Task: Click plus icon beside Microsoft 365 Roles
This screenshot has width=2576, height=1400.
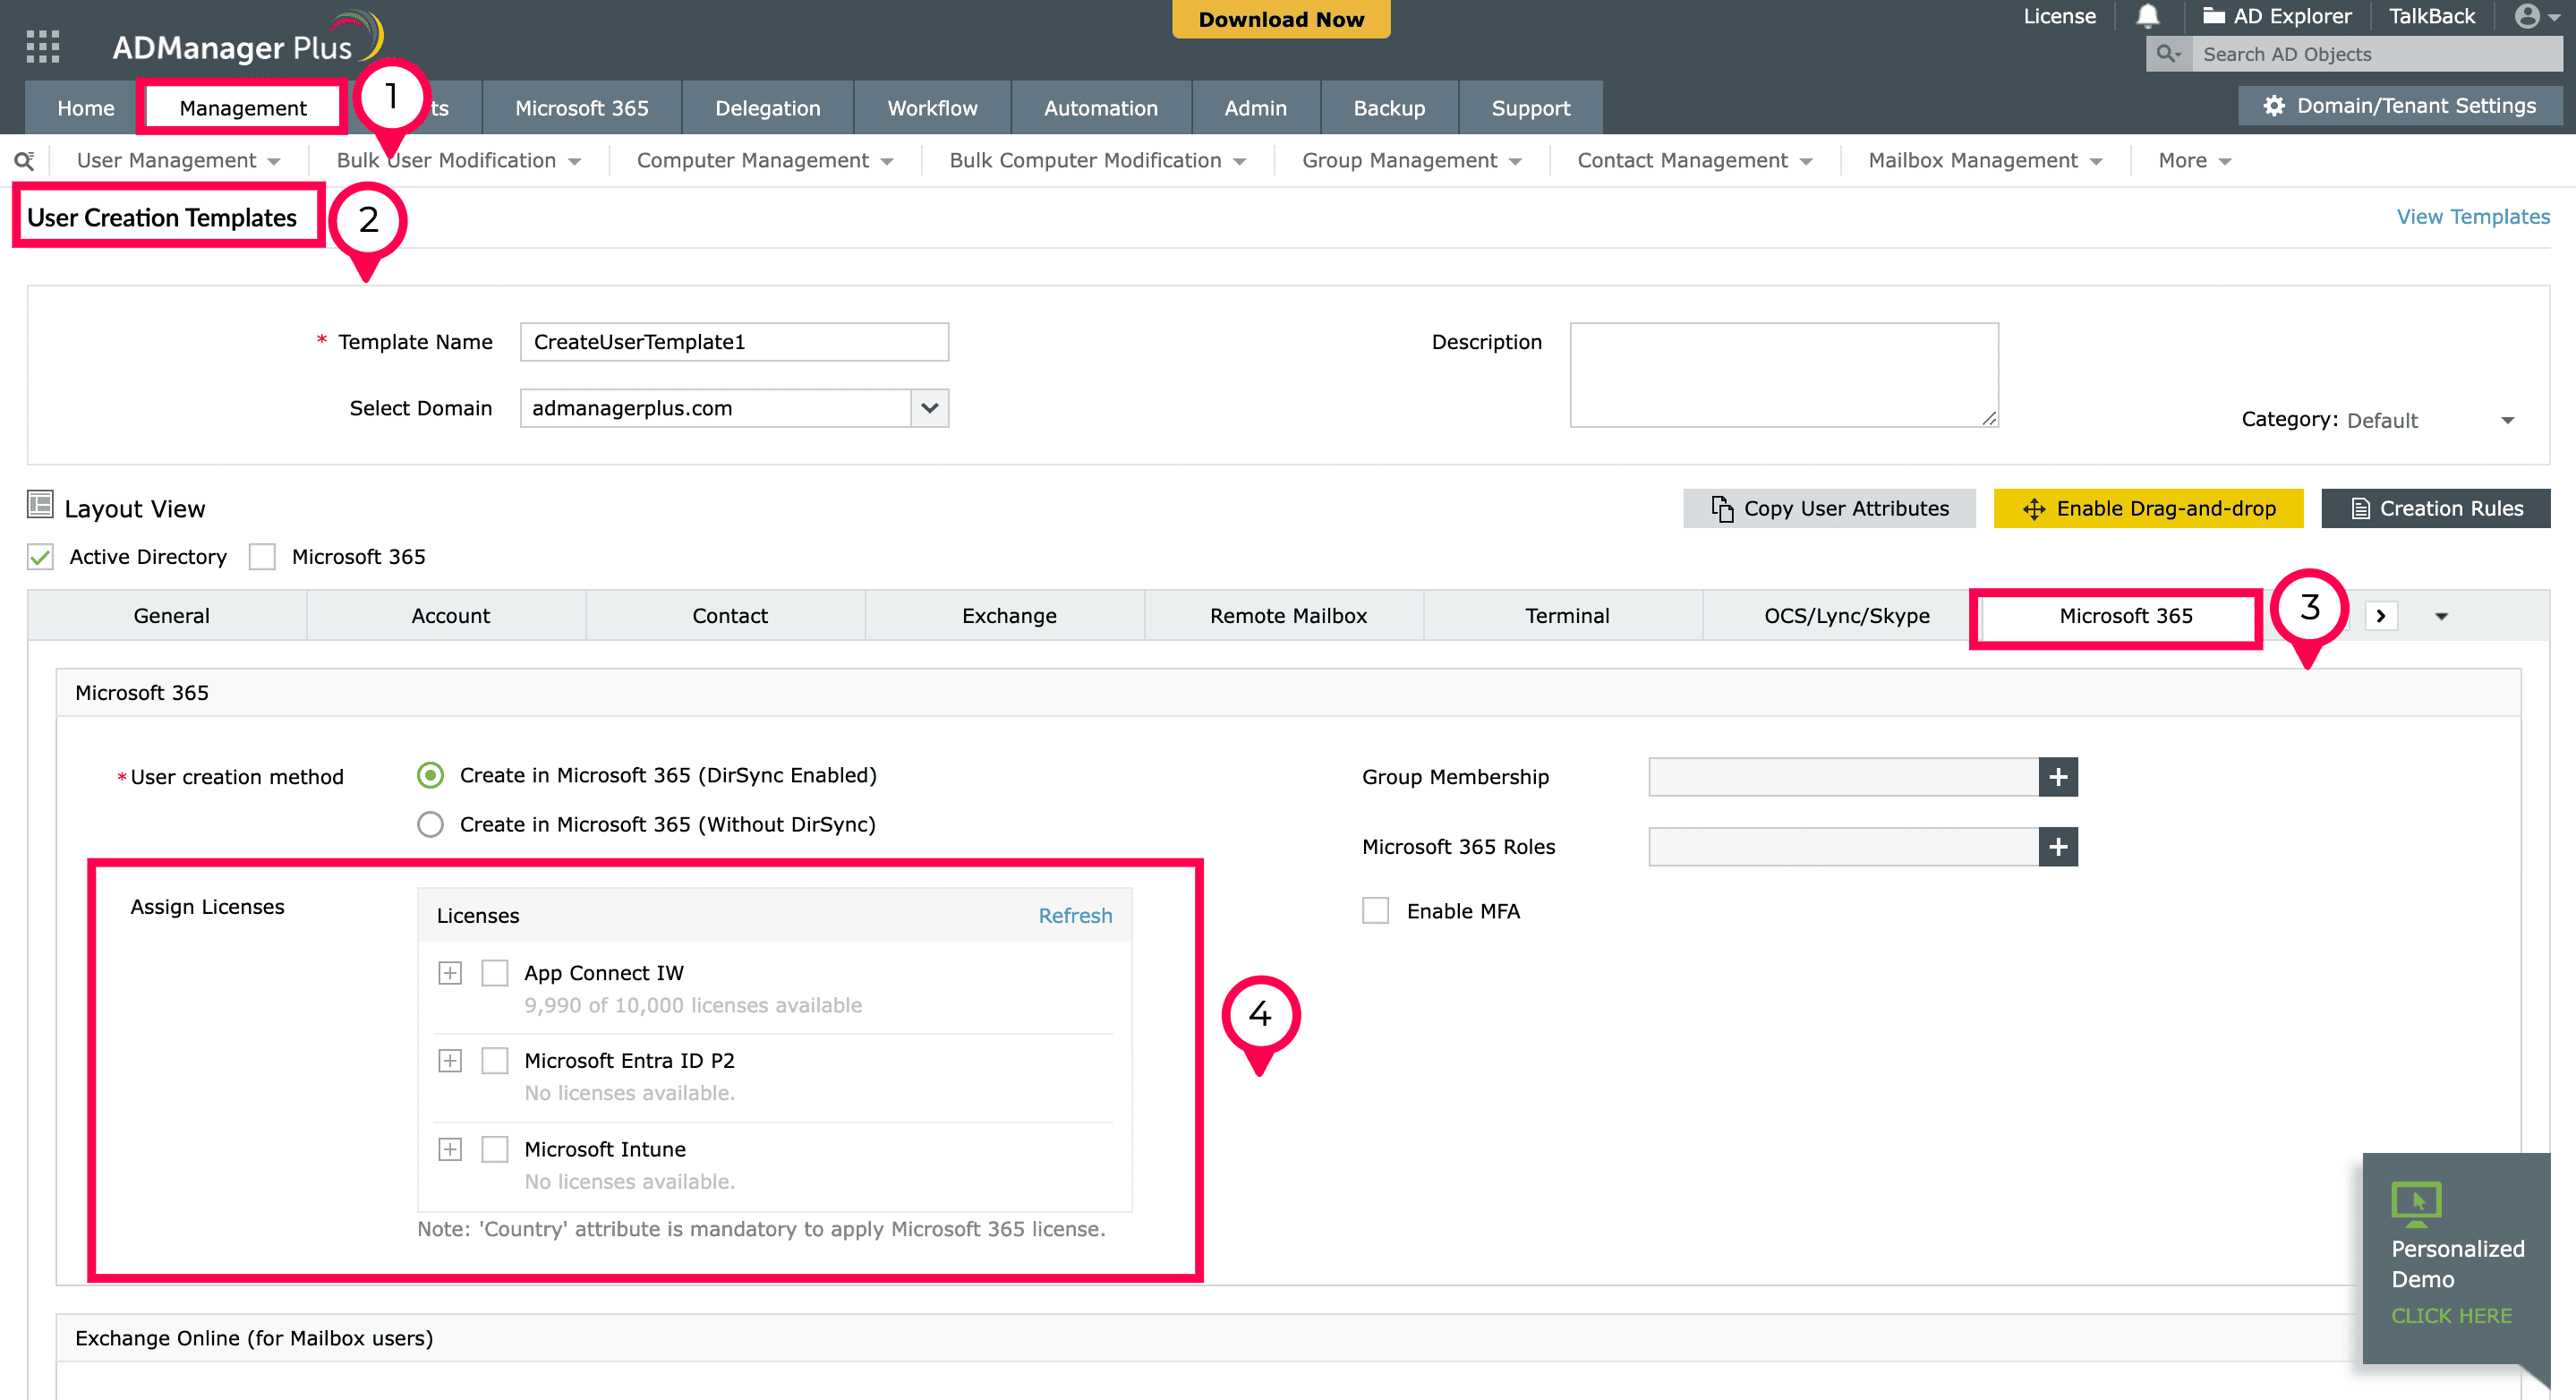Action: coord(2057,847)
